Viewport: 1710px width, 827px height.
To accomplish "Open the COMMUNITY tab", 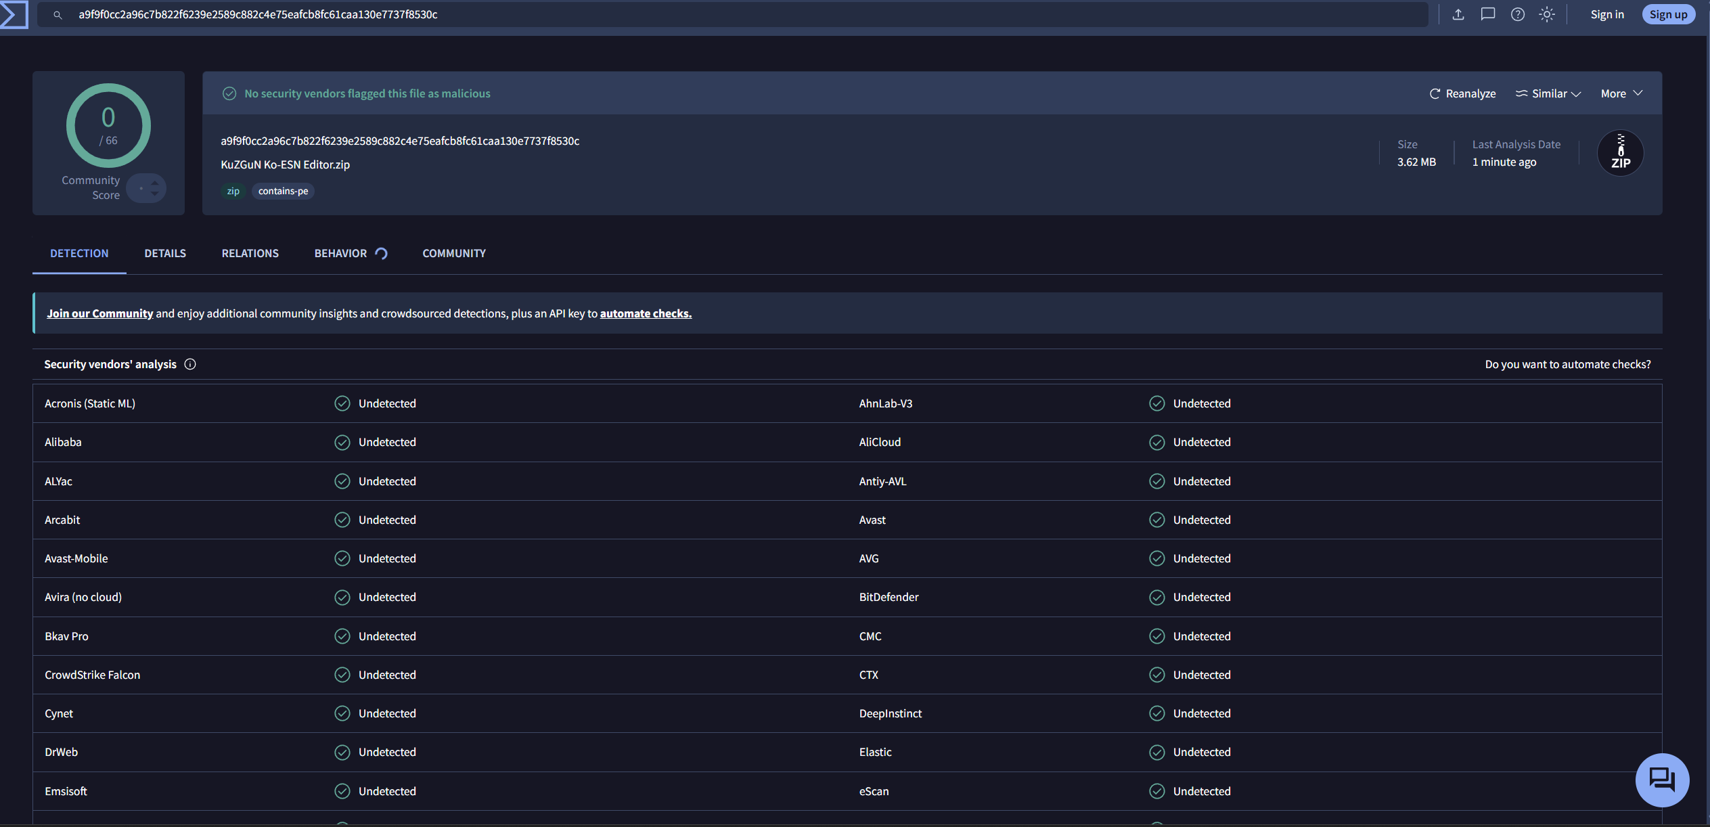I will [454, 253].
